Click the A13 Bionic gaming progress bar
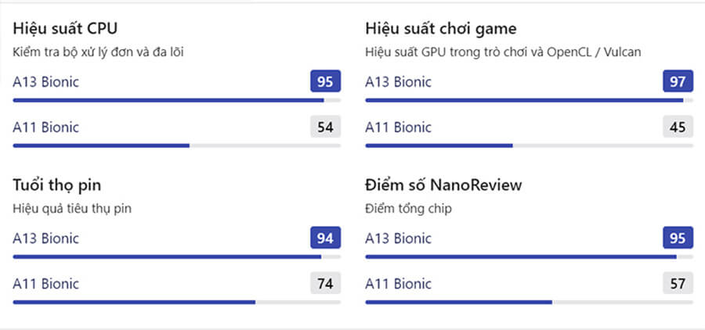 click(x=529, y=100)
